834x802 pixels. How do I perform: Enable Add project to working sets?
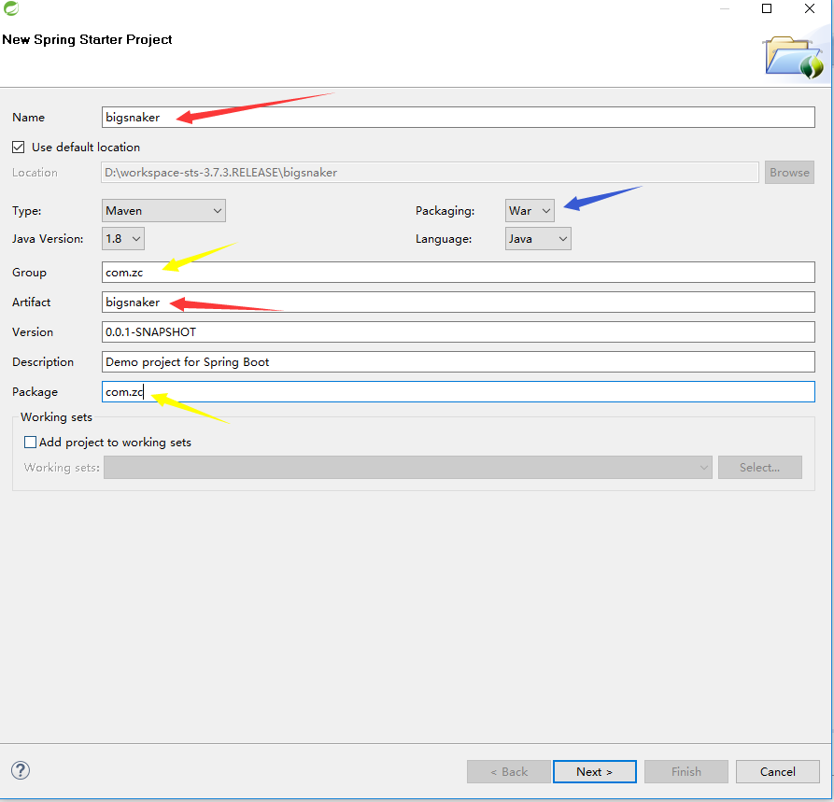click(x=30, y=442)
